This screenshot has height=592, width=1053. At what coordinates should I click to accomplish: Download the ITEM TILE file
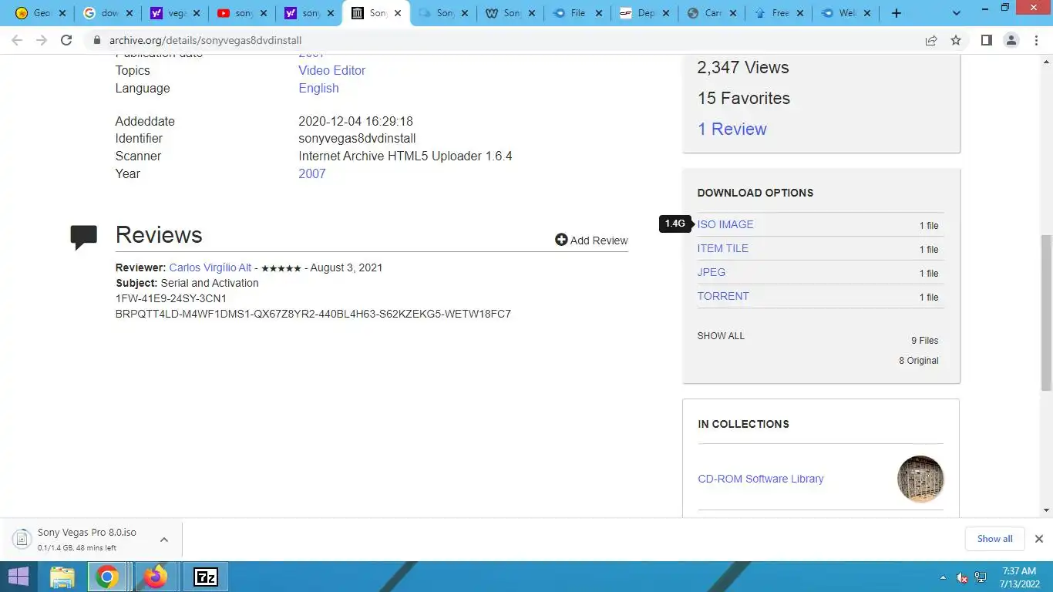pyautogui.click(x=722, y=248)
